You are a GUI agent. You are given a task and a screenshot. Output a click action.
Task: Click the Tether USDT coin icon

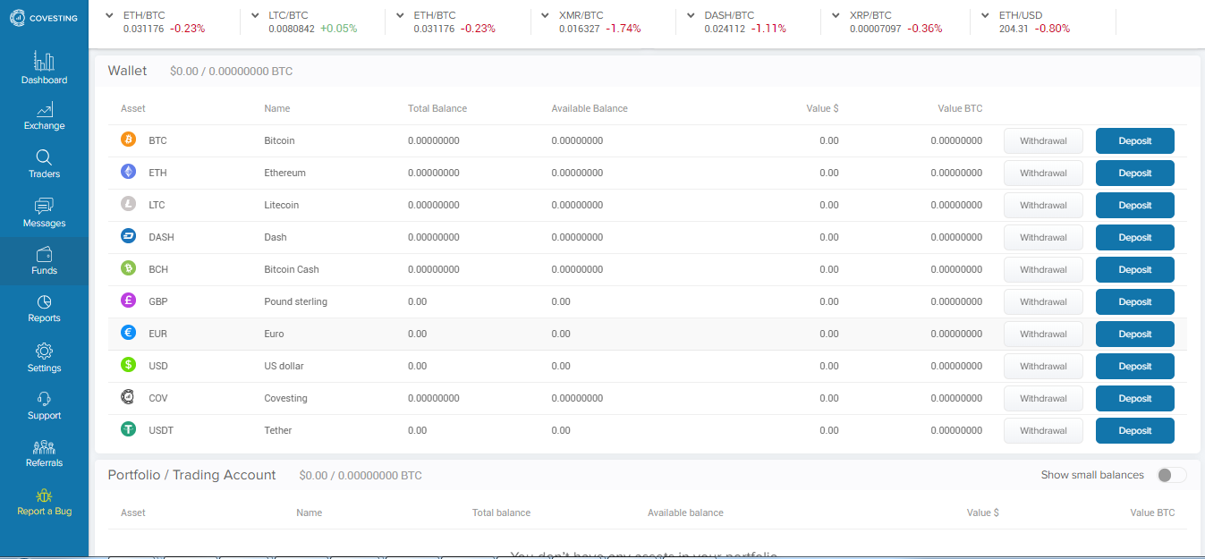(x=128, y=429)
